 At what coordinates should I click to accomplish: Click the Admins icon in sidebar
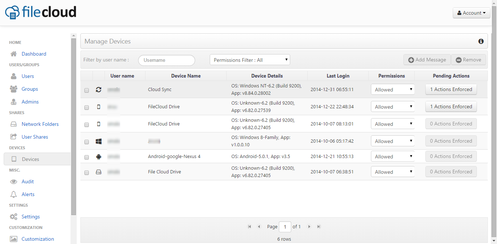tap(14, 102)
